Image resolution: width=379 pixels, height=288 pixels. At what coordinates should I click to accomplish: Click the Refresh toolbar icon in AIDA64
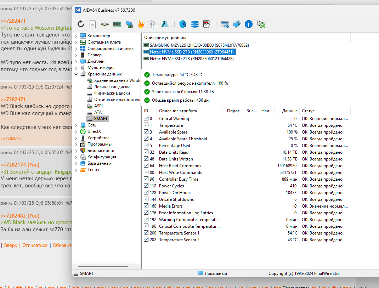point(81,24)
